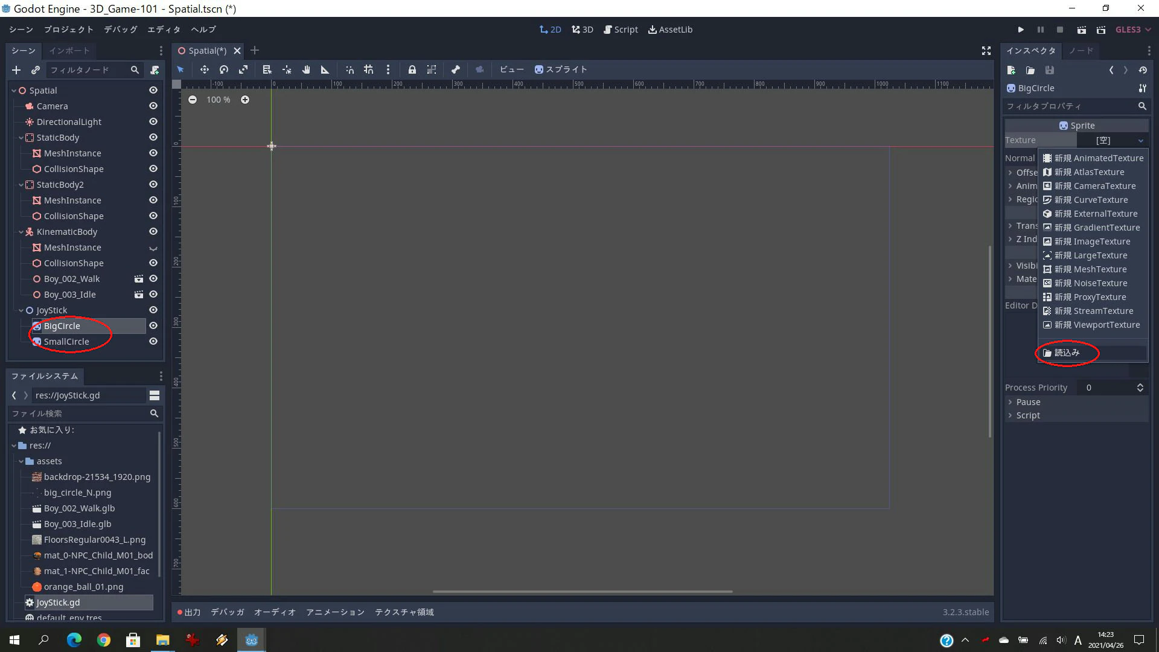Open the inspector history icon
Image resolution: width=1159 pixels, height=652 pixels.
point(1143,70)
